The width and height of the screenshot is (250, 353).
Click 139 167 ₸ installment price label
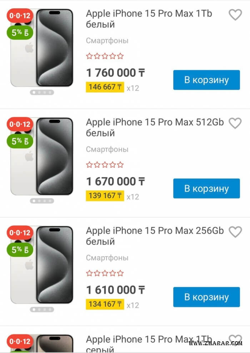[105, 196]
